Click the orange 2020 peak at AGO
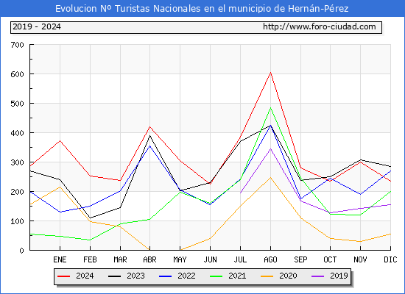 [x=270, y=178]
